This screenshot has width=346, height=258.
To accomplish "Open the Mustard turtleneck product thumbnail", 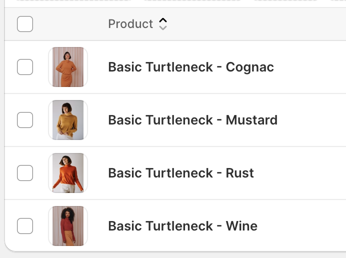I will point(68,120).
